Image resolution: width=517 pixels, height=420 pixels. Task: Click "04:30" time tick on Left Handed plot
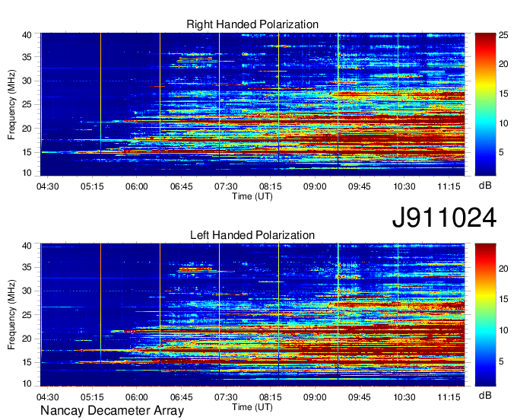(x=47, y=397)
